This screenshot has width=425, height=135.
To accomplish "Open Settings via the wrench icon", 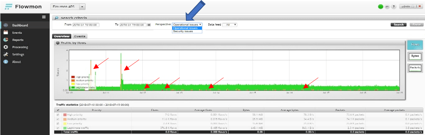I will pyautogui.click(x=5, y=54).
